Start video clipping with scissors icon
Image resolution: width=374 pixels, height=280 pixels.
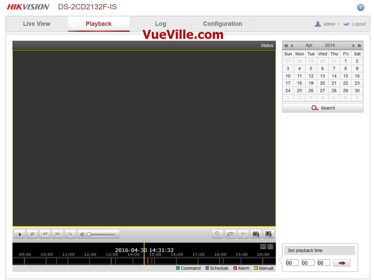243,234
